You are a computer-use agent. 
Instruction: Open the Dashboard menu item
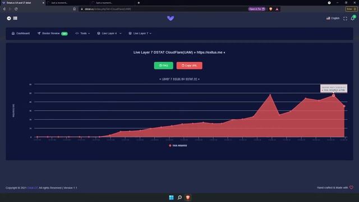[x=21, y=34]
